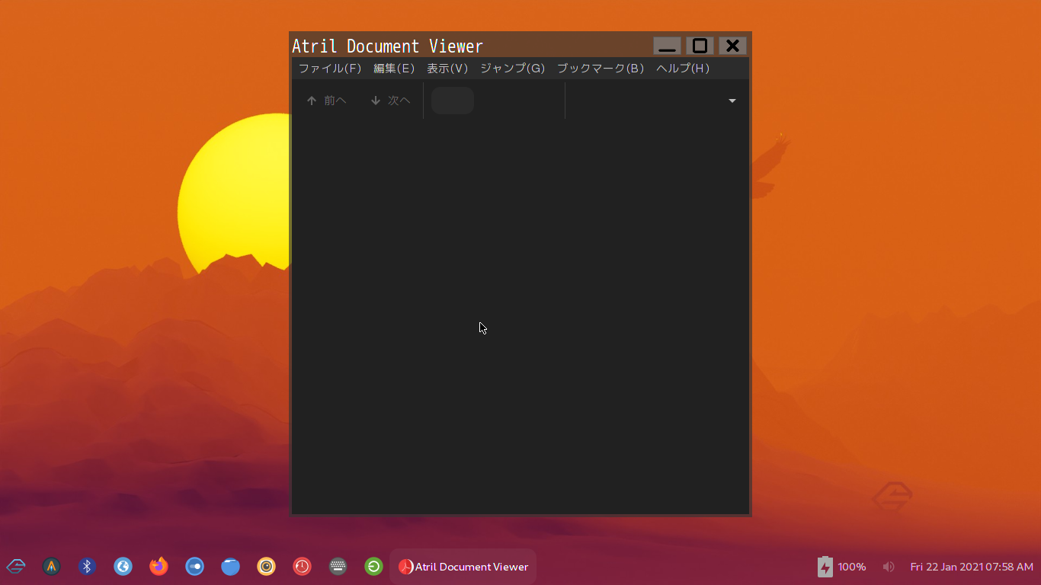Open the 編集(E) menu
Image resolution: width=1041 pixels, height=585 pixels.
coord(394,69)
